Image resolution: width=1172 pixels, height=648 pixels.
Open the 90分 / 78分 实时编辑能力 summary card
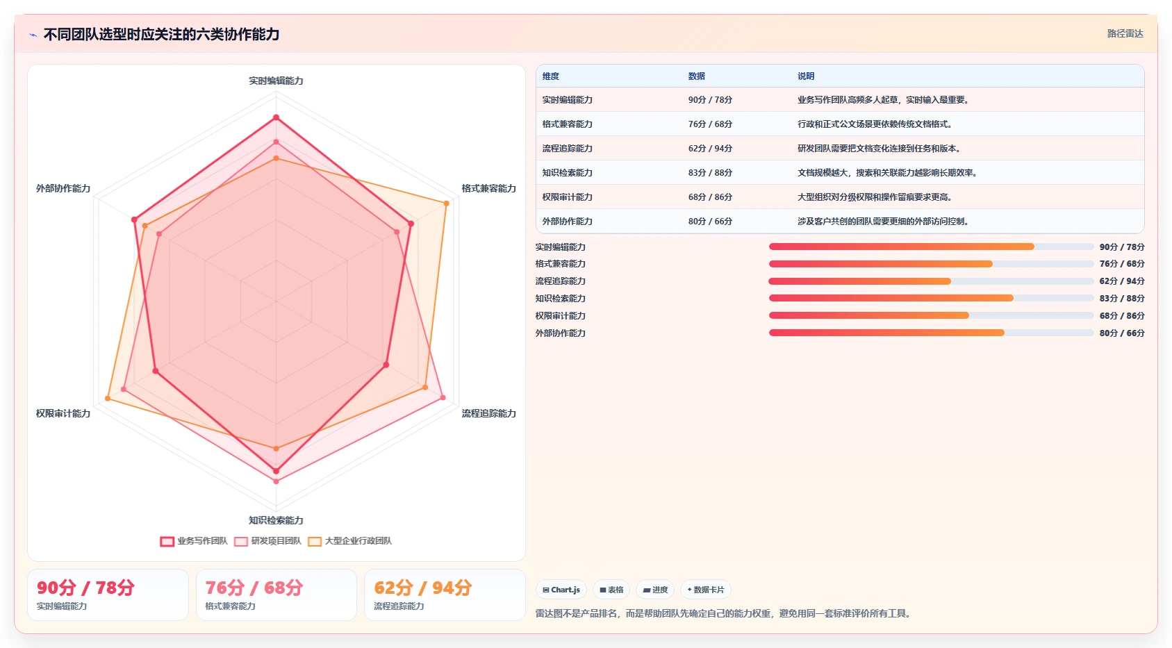(x=108, y=595)
